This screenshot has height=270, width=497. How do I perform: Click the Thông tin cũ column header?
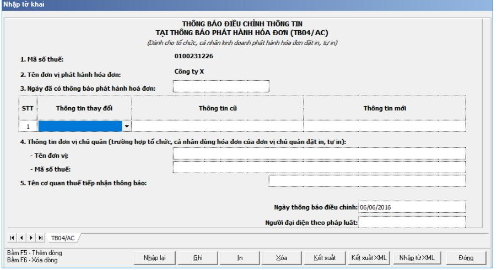click(218, 108)
